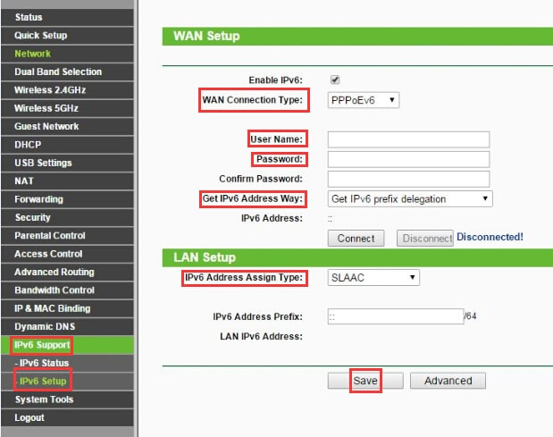Viewport: 553px width, 437px height.
Task: Click the Save button
Action: (x=364, y=381)
